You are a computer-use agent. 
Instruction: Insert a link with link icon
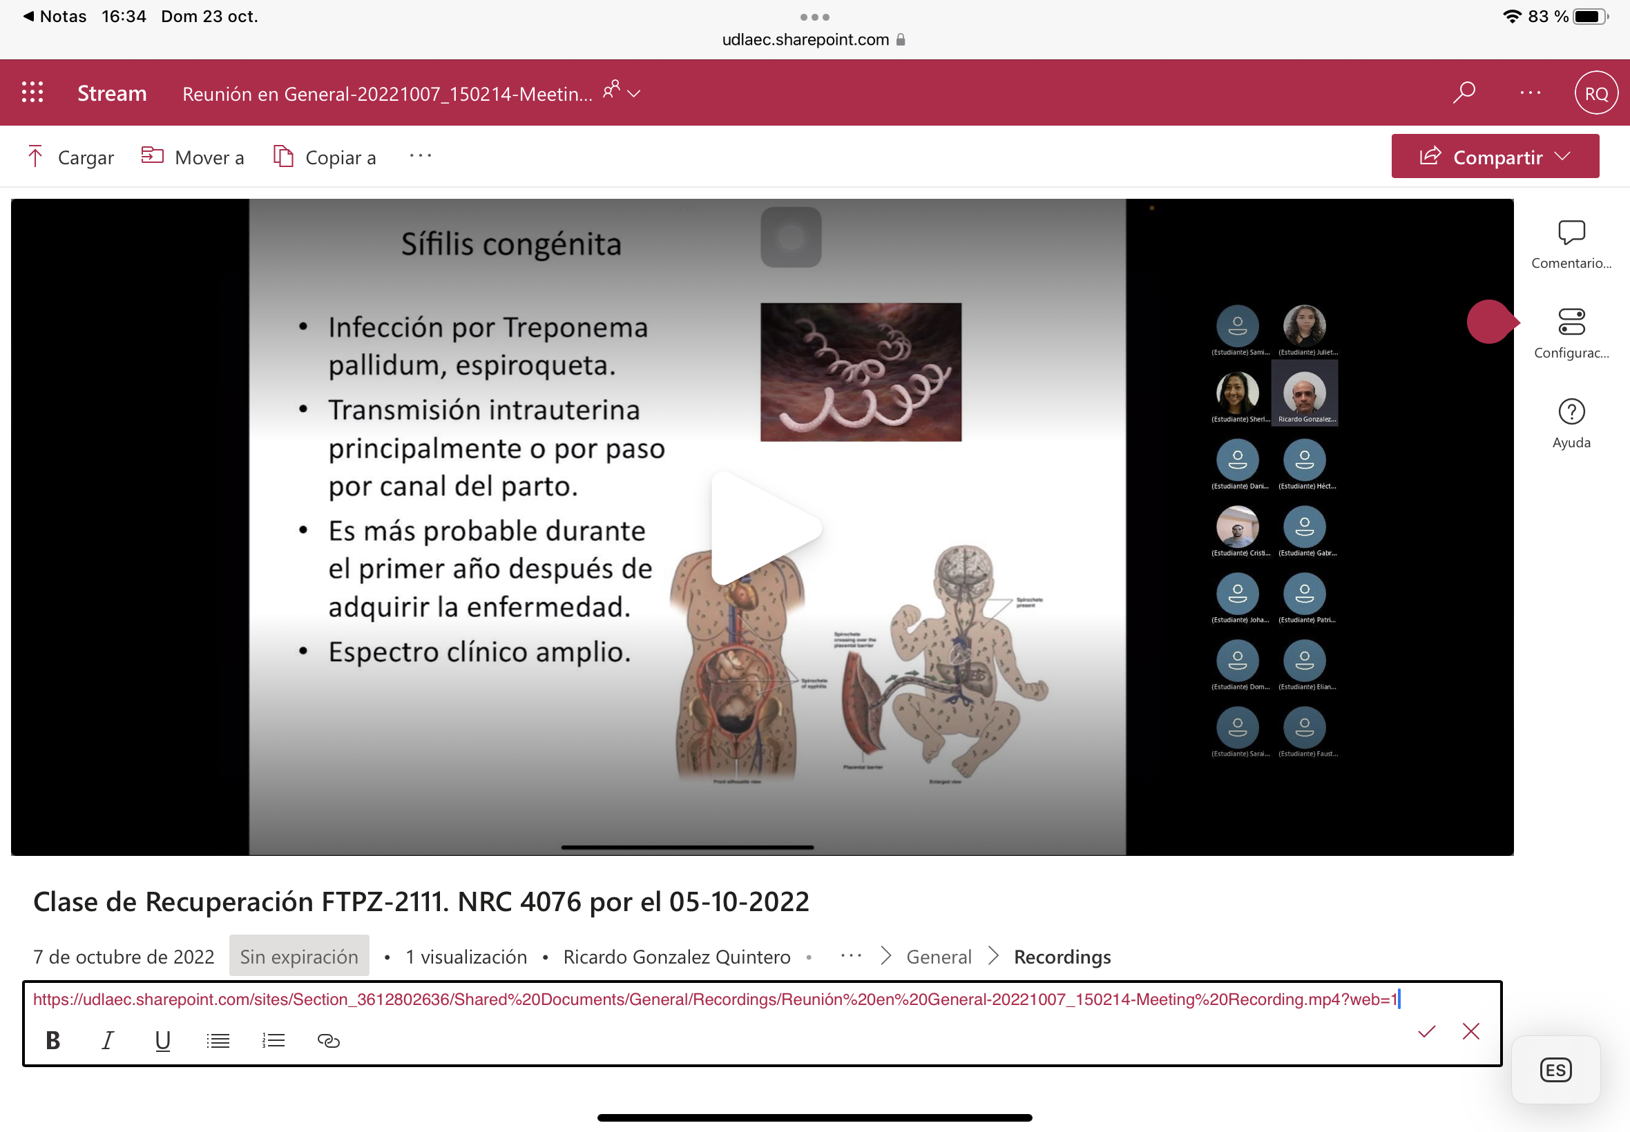click(x=328, y=1040)
